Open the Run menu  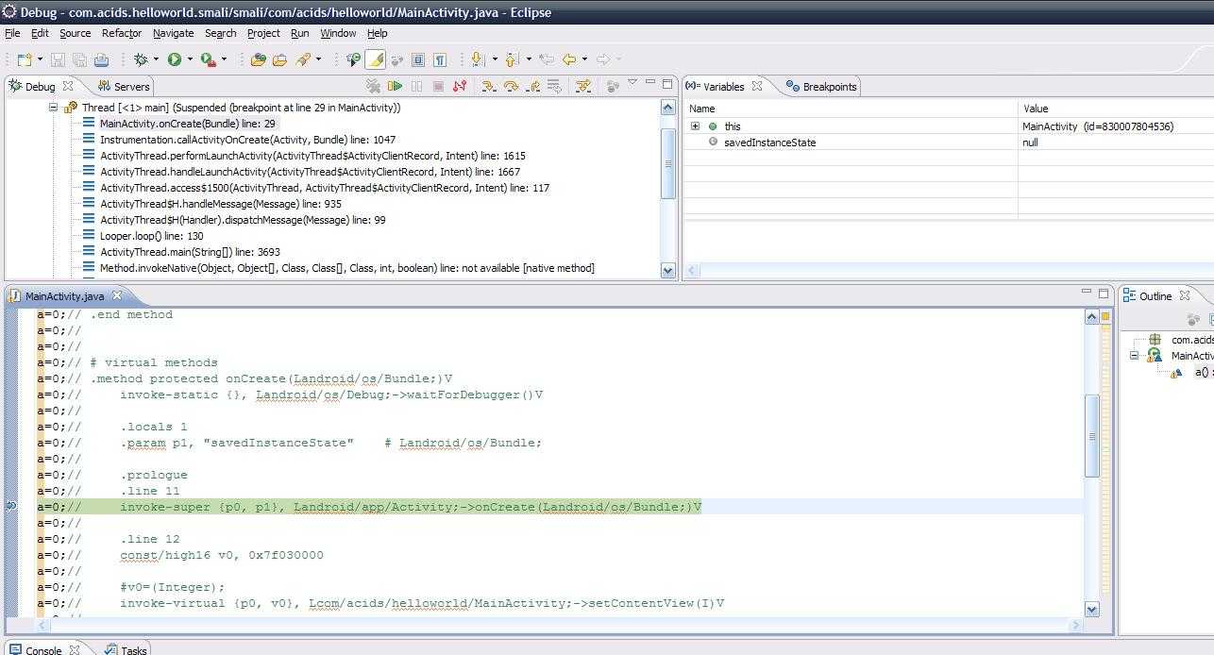coord(299,33)
